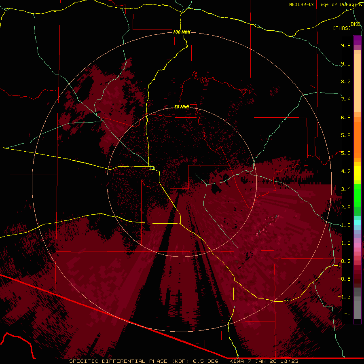Click the 5.0 legend value
The height and width of the screenshot is (364, 364).
(x=346, y=153)
